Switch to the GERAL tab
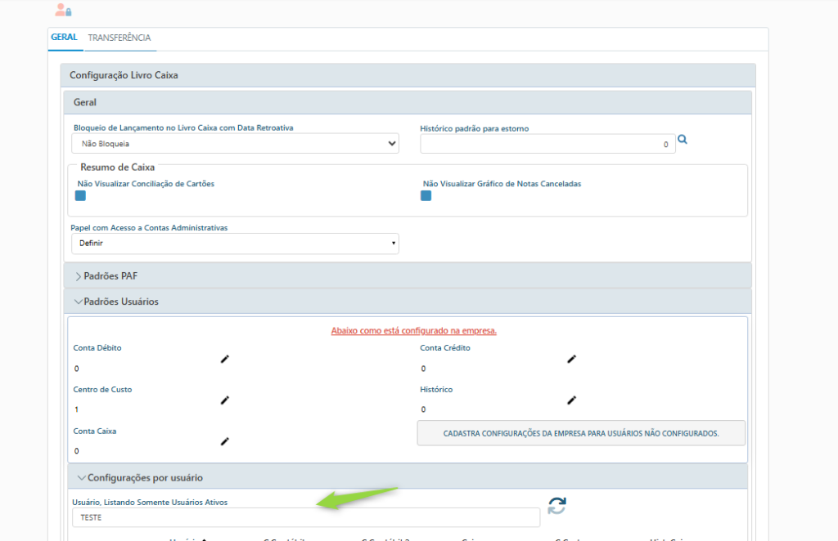Image resolution: width=838 pixels, height=541 pixels. (x=64, y=38)
